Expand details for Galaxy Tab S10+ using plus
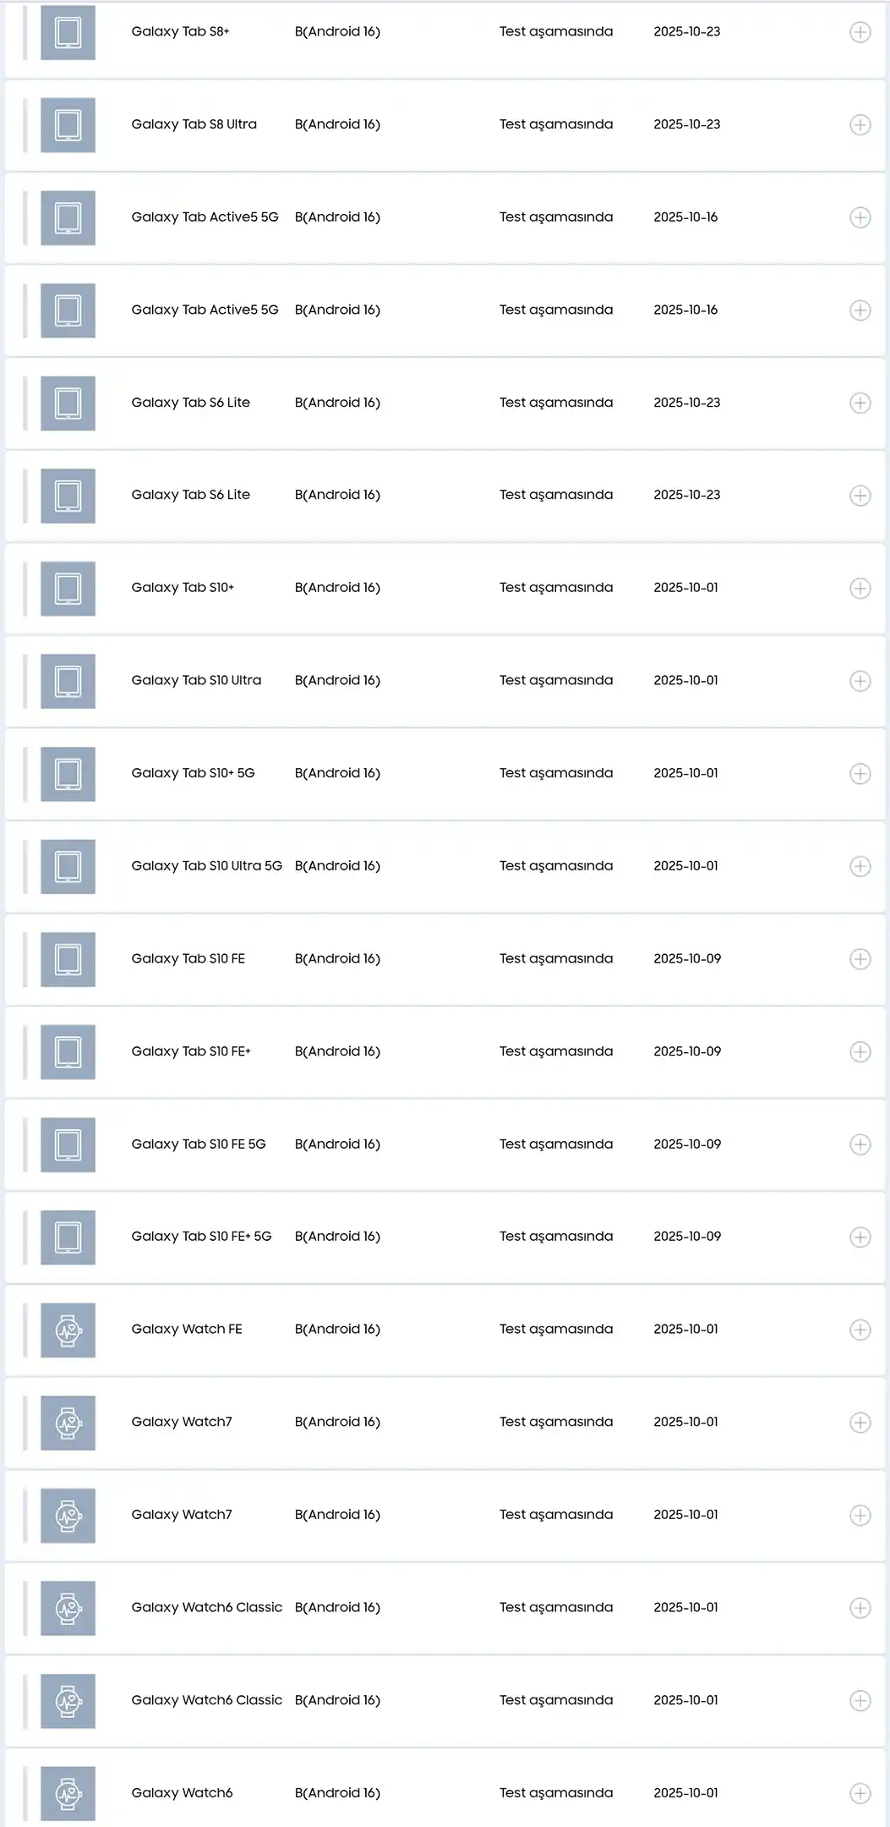The image size is (890, 1827). [x=860, y=589]
